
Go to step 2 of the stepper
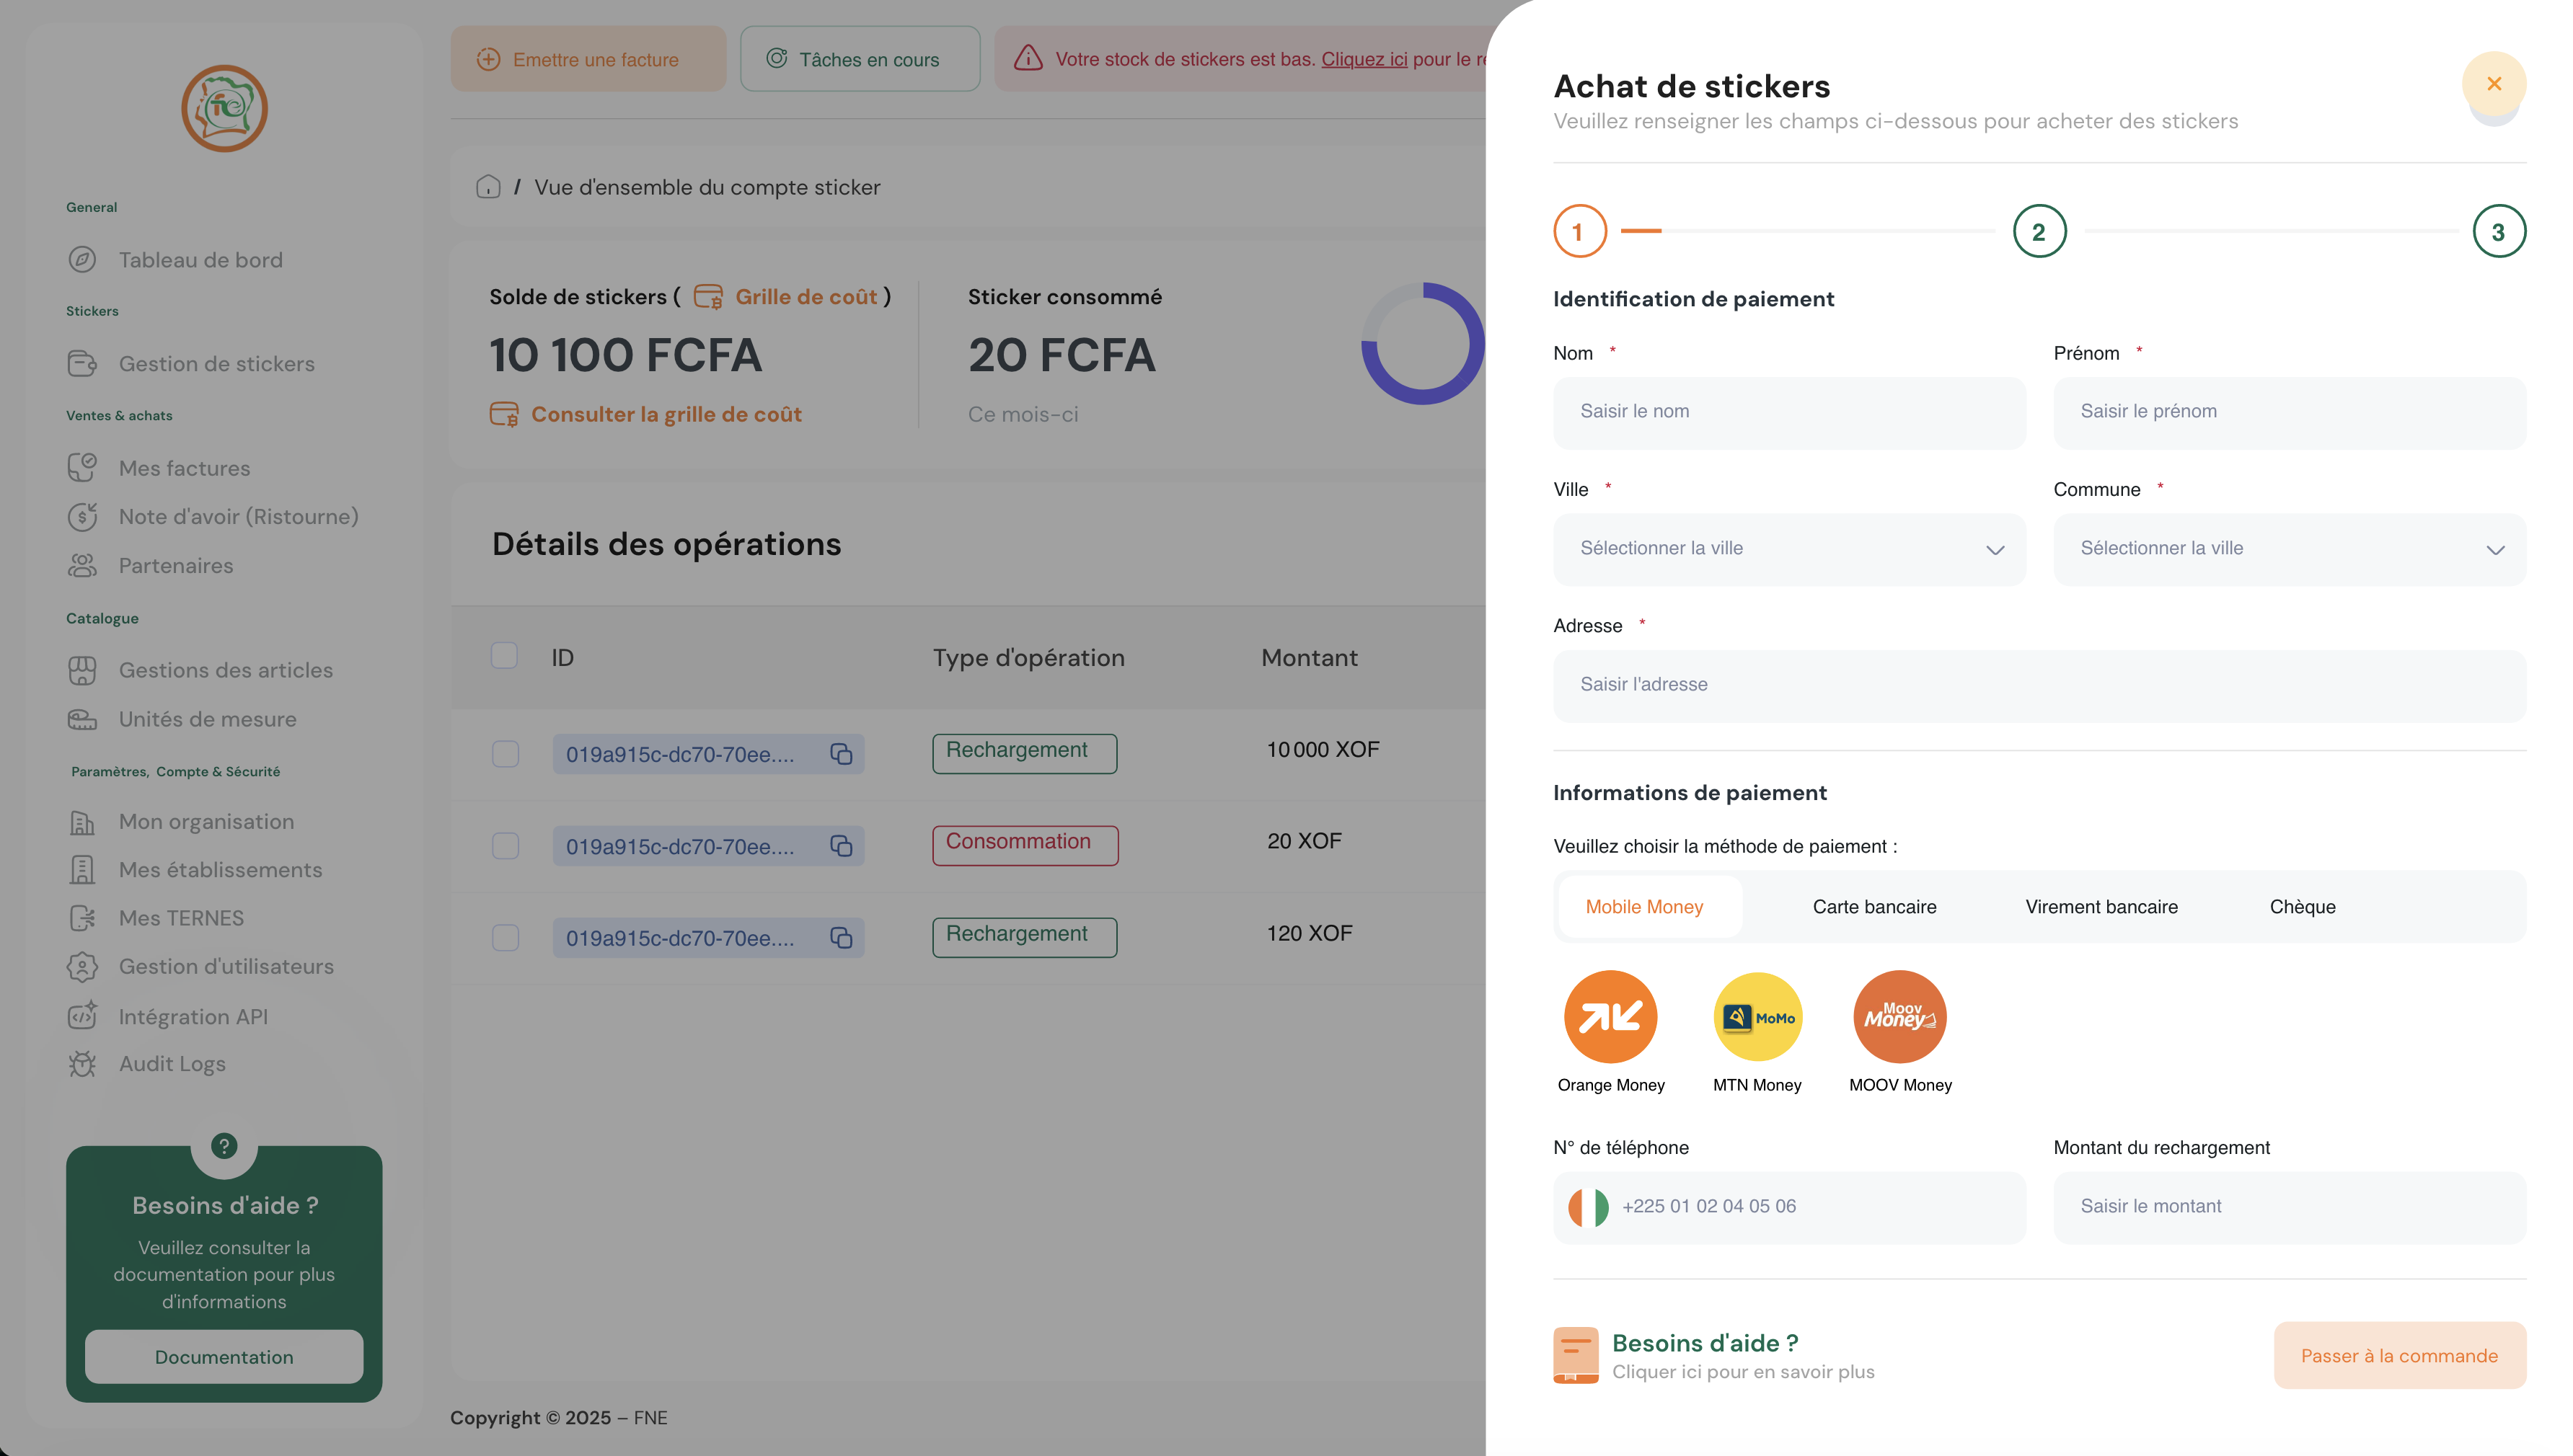(2039, 232)
